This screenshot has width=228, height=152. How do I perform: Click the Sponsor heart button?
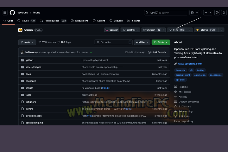[x=112, y=30]
